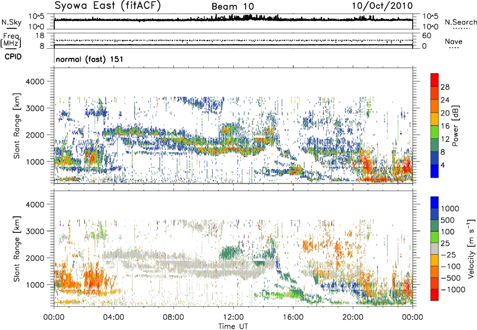Click the "4" value on power colorbar

pos(443,165)
